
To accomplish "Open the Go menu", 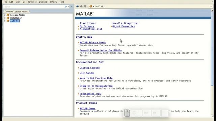I will pyautogui.click(x=24, y=2).
